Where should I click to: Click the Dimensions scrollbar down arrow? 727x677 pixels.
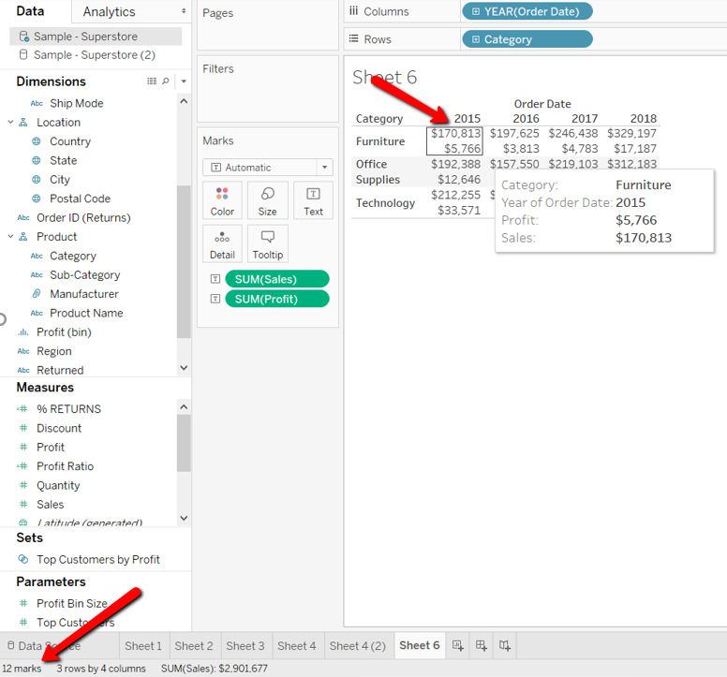tap(184, 367)
